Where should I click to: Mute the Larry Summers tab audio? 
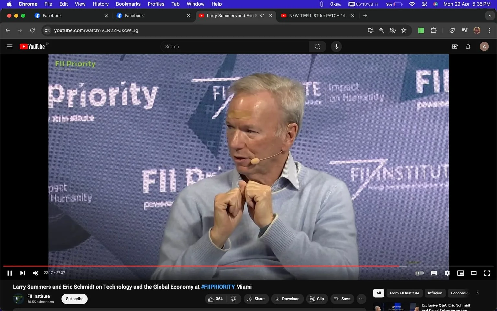coord(262,16)
